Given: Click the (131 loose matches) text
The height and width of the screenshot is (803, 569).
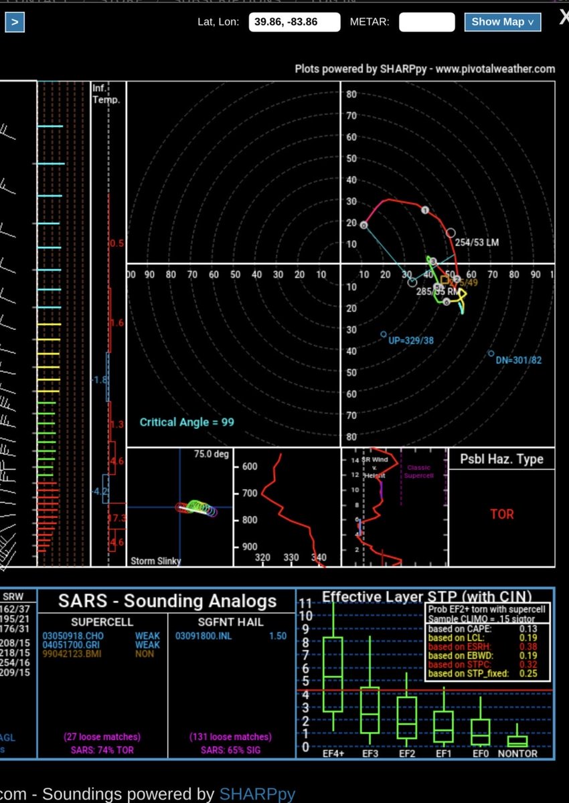Looking at the screenshot, I should point(231,737).
